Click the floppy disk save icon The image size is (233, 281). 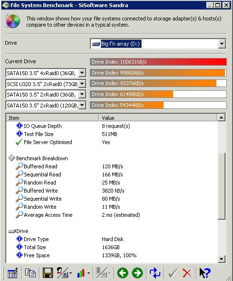click(x=48, y=273)
